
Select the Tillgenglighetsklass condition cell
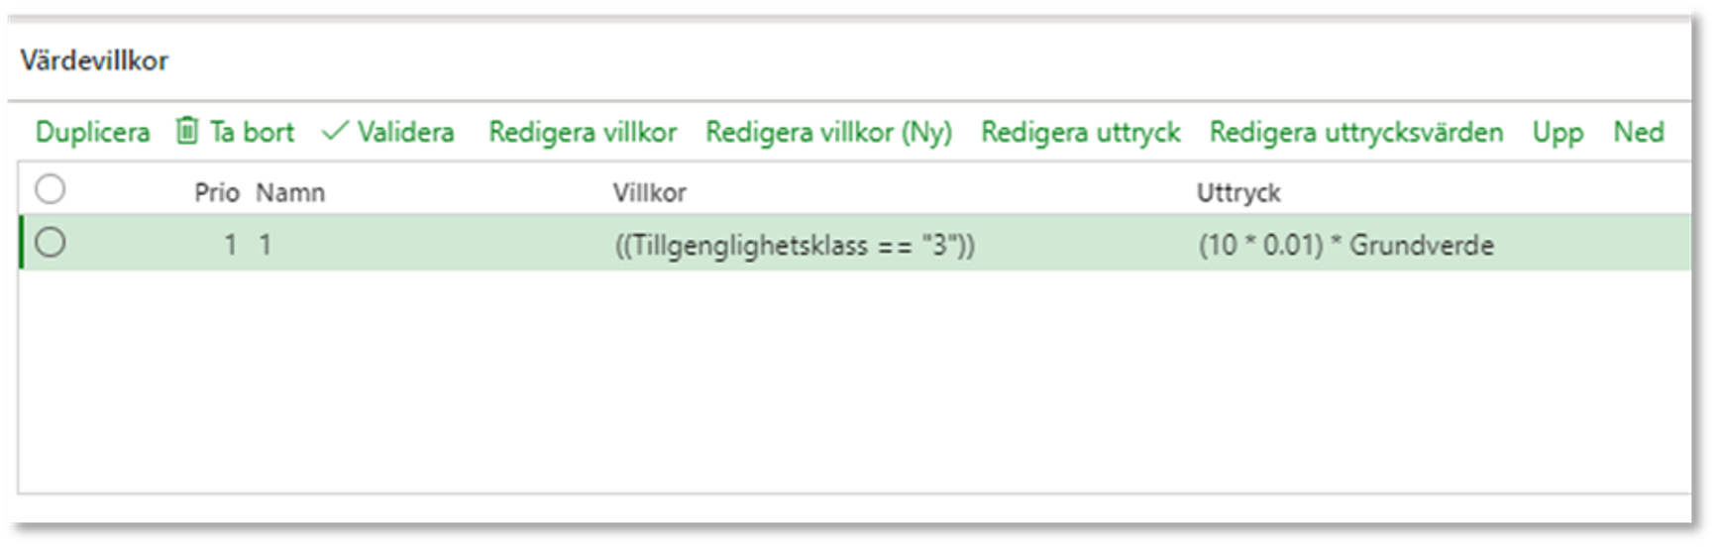tap(795, 245)
